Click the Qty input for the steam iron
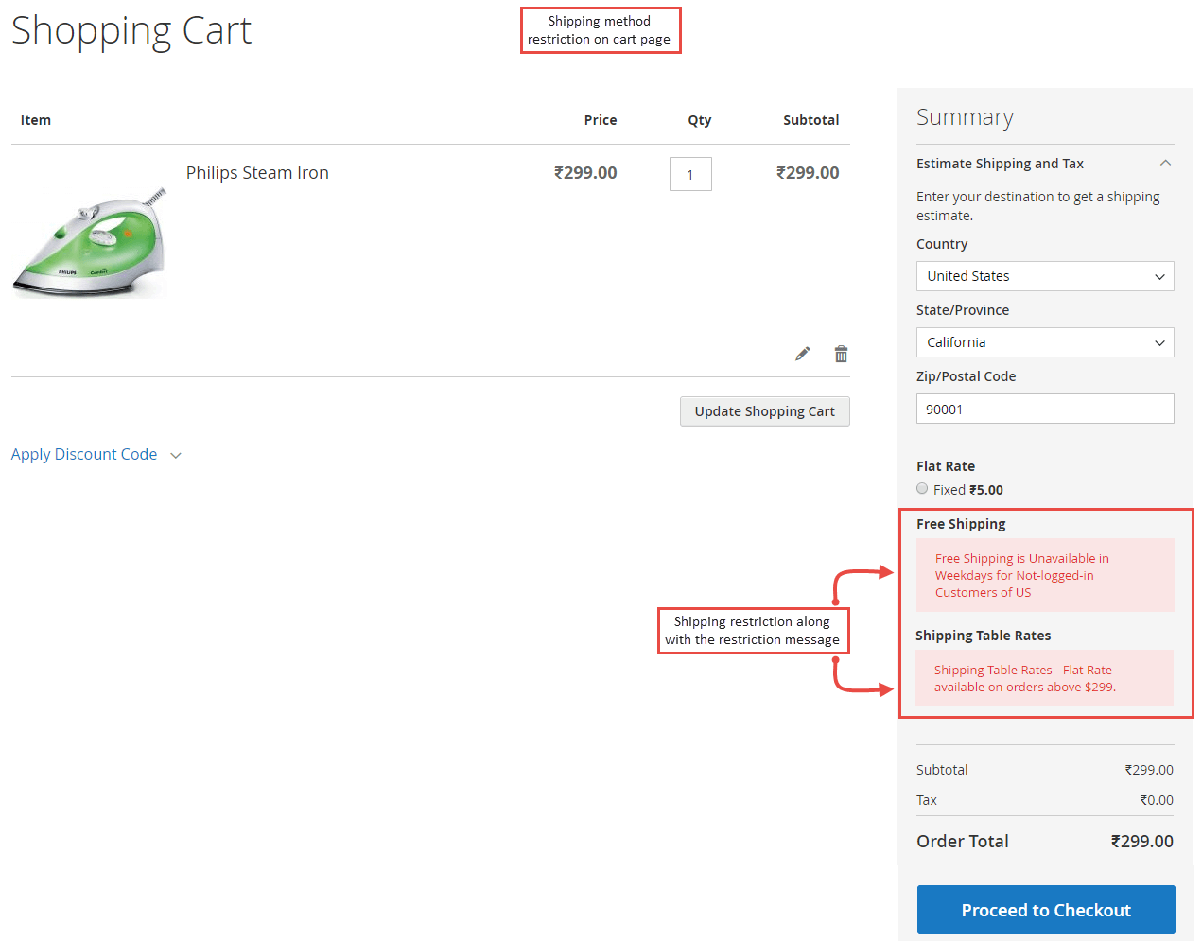This screenshot has width=1202, height=941. click(x=690, y=174)
